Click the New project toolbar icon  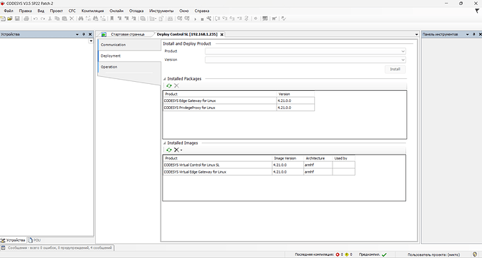point(3,19)
